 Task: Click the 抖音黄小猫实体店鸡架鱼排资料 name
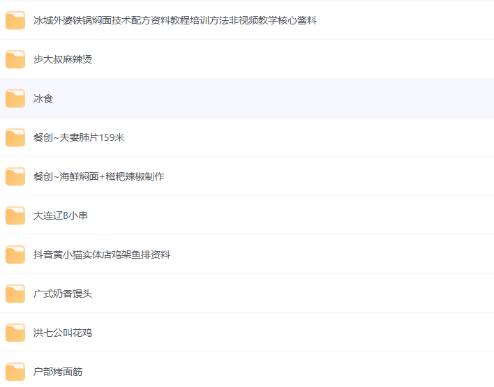[102, 255]
